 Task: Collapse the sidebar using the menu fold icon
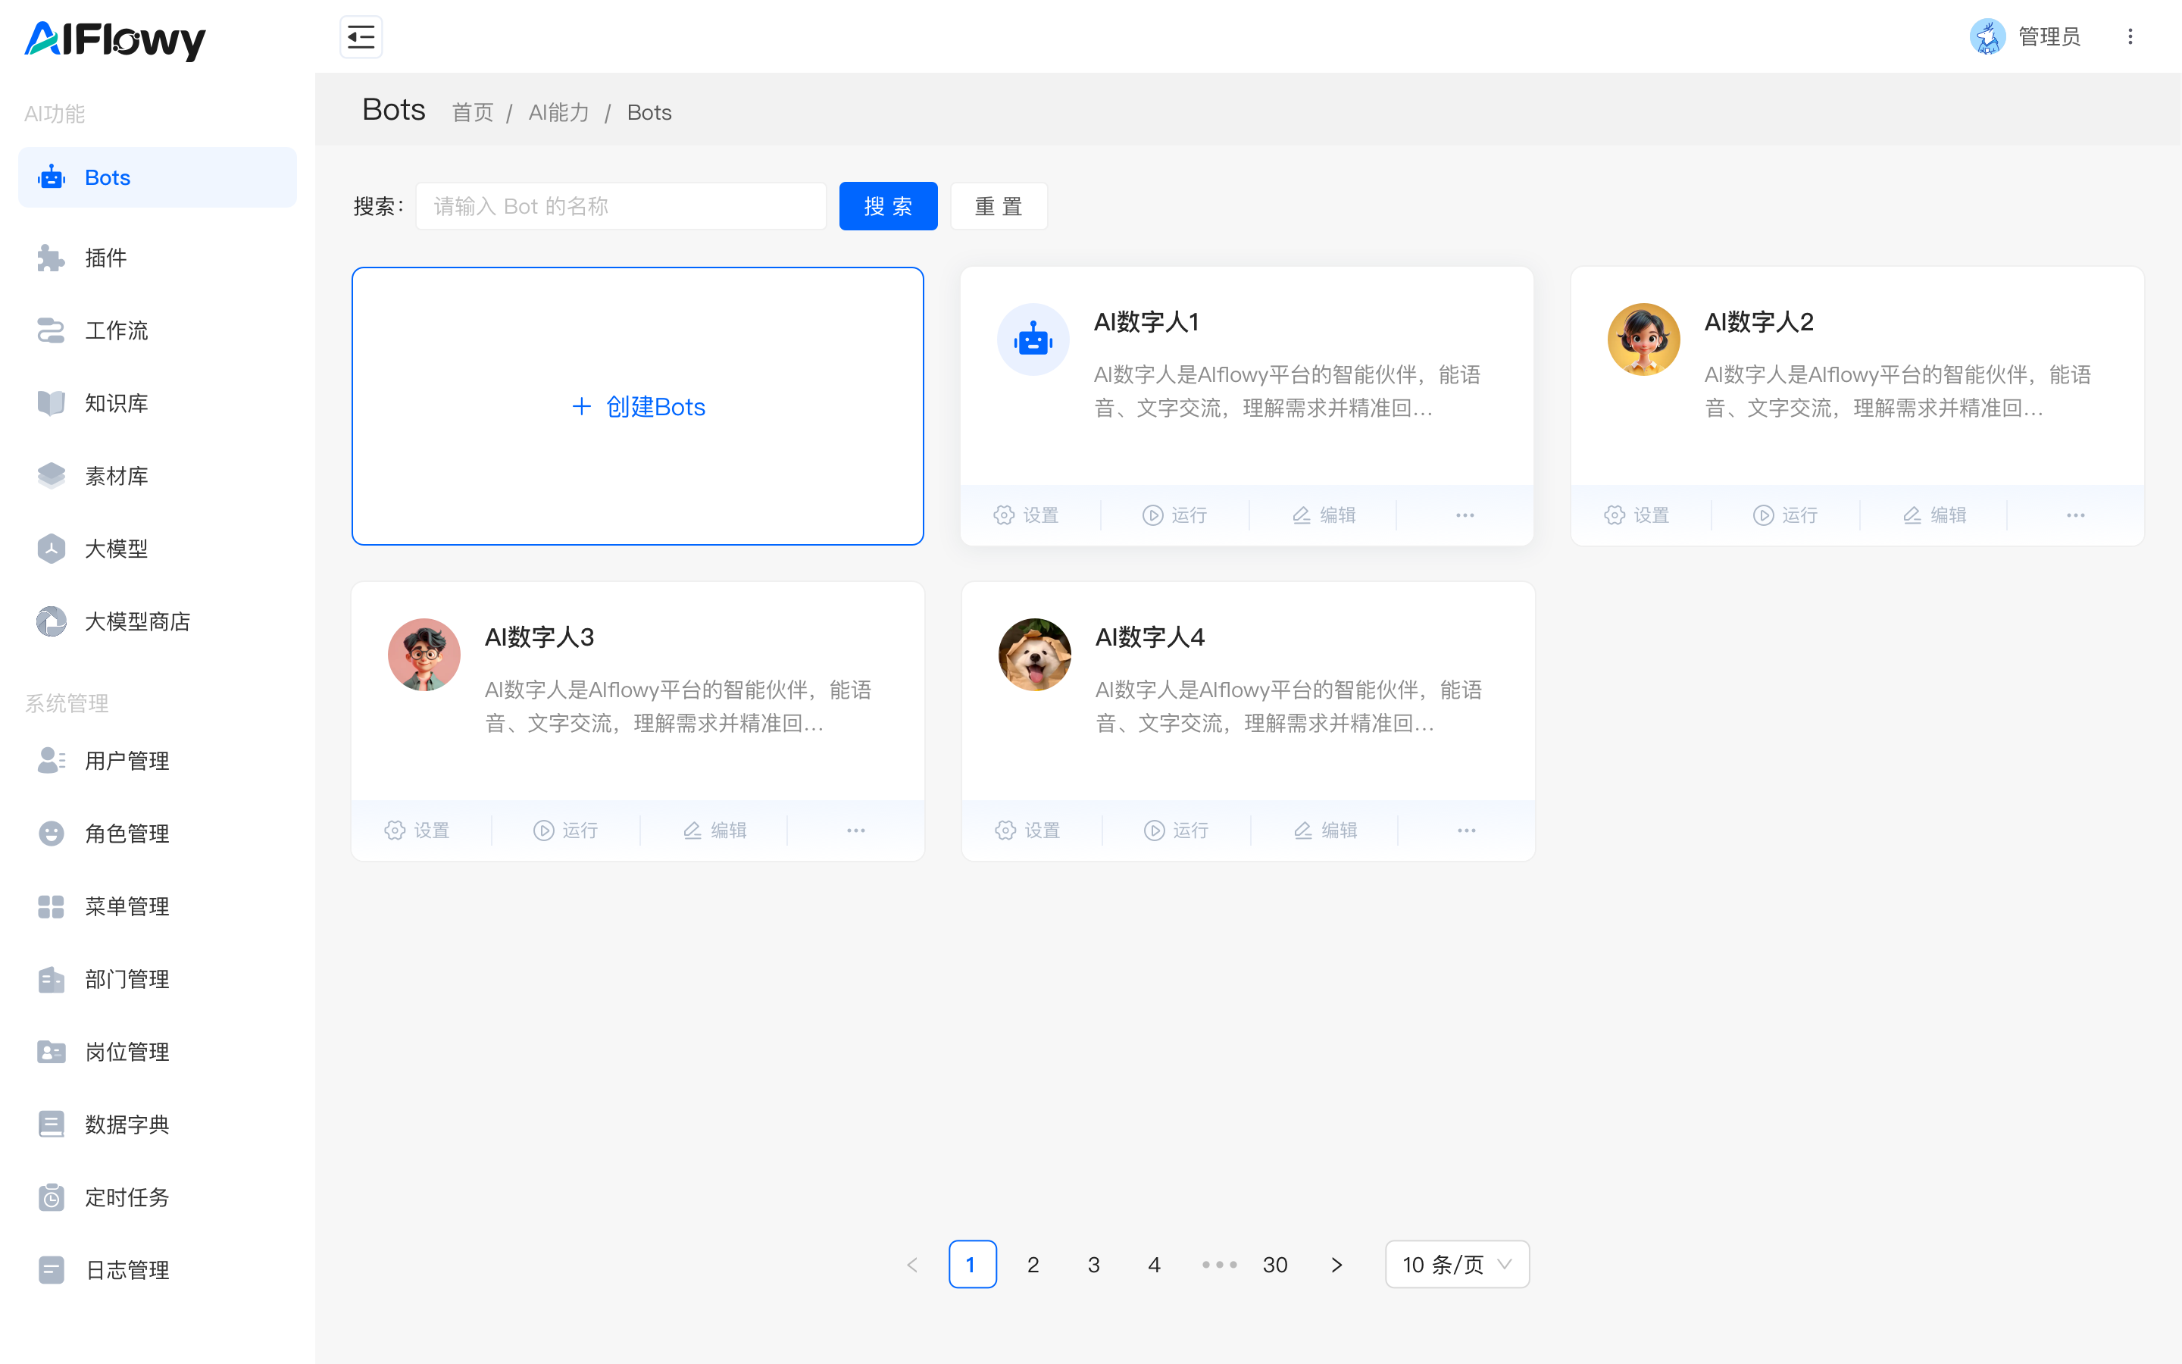pos(361,37)
